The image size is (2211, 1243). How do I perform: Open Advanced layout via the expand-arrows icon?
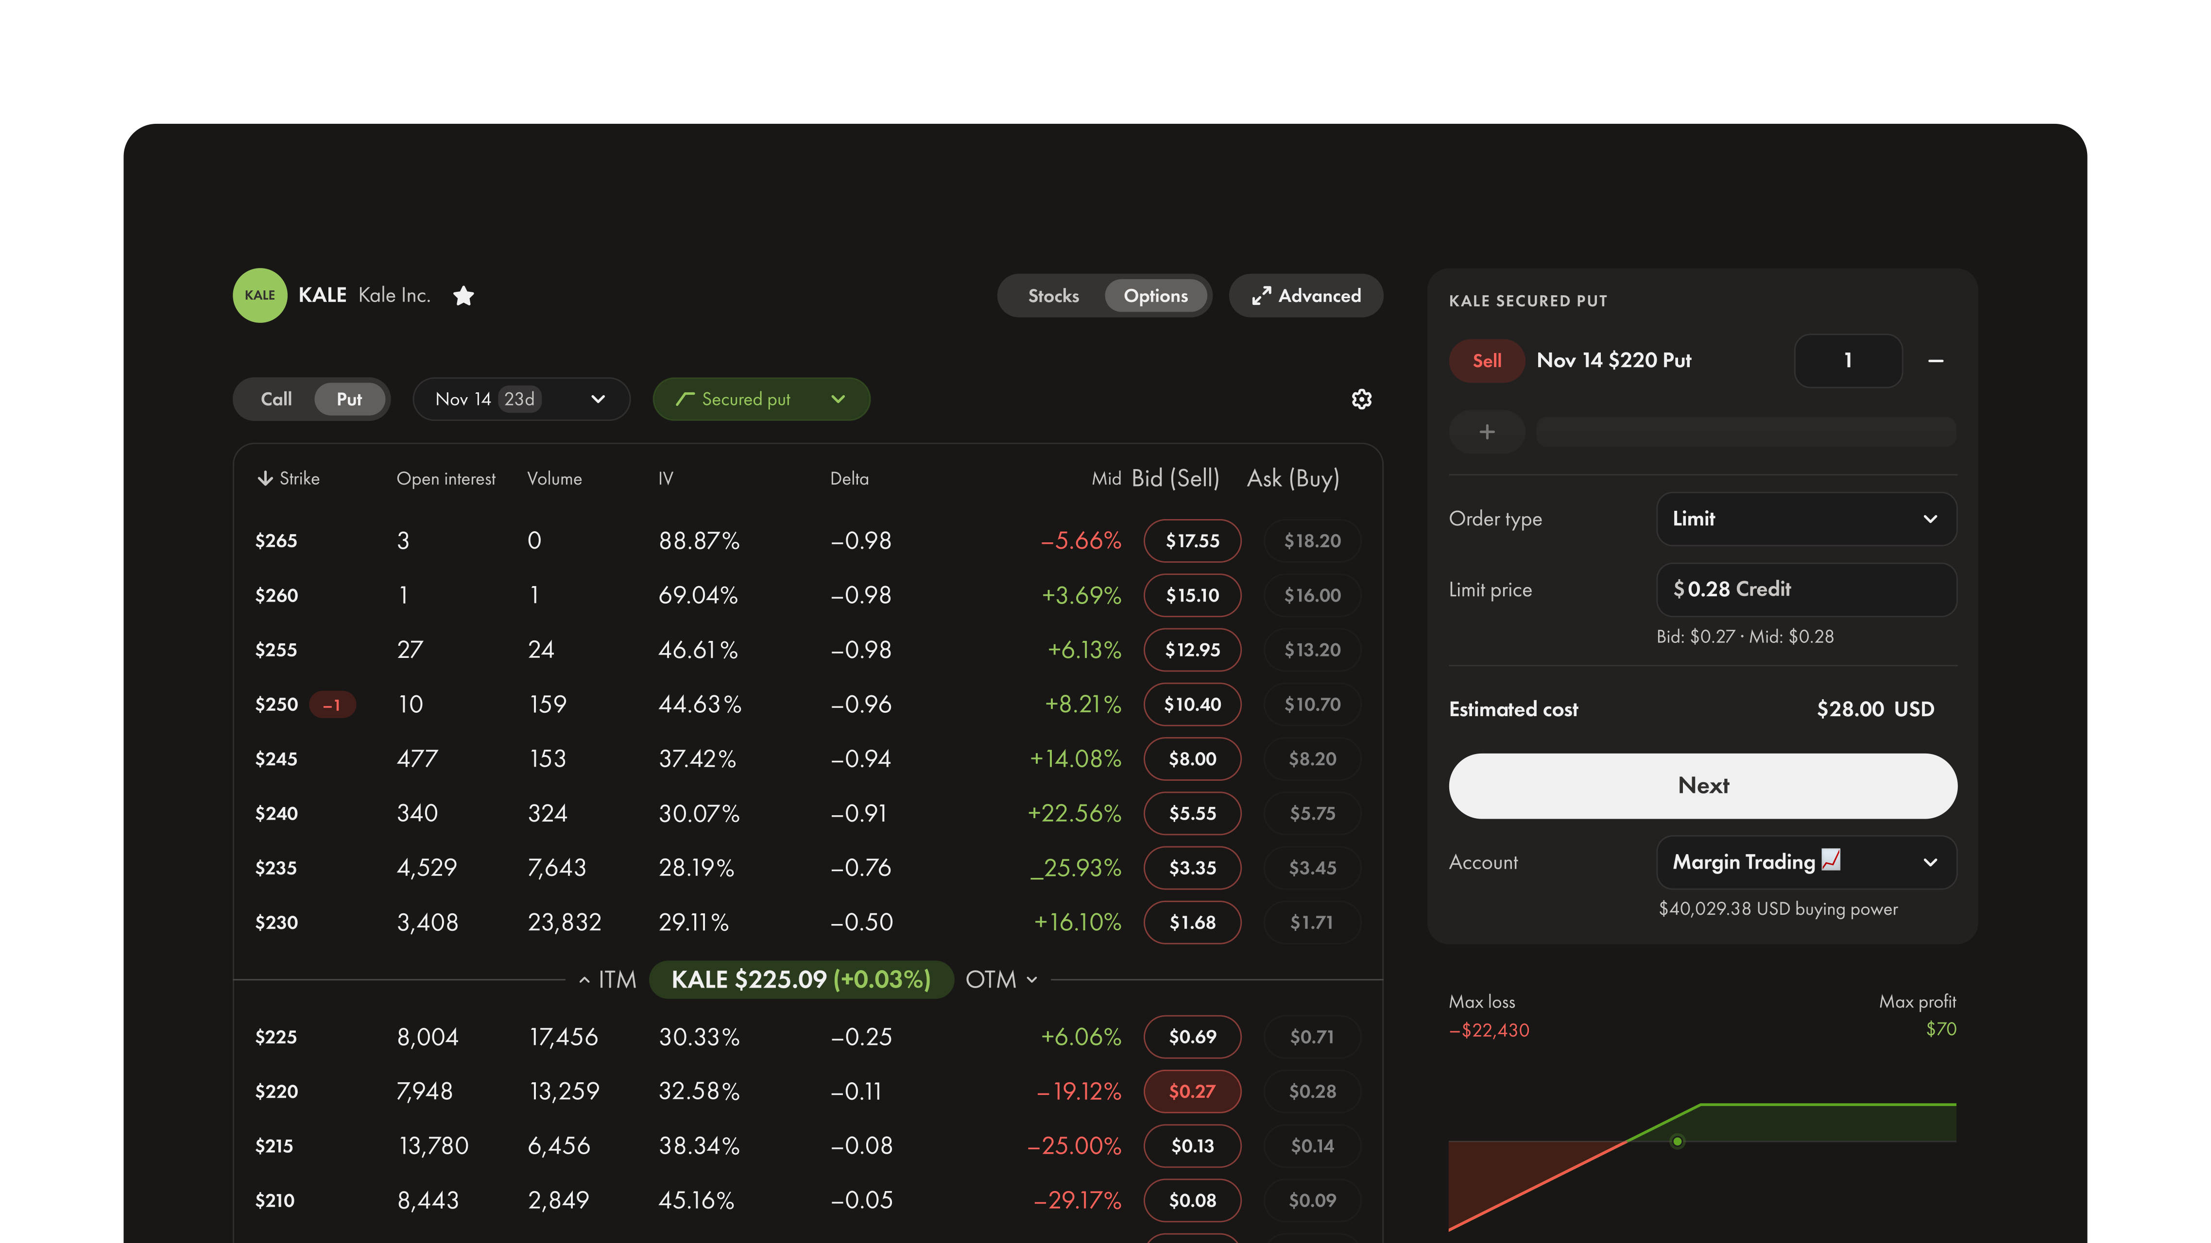point(1262,295)
